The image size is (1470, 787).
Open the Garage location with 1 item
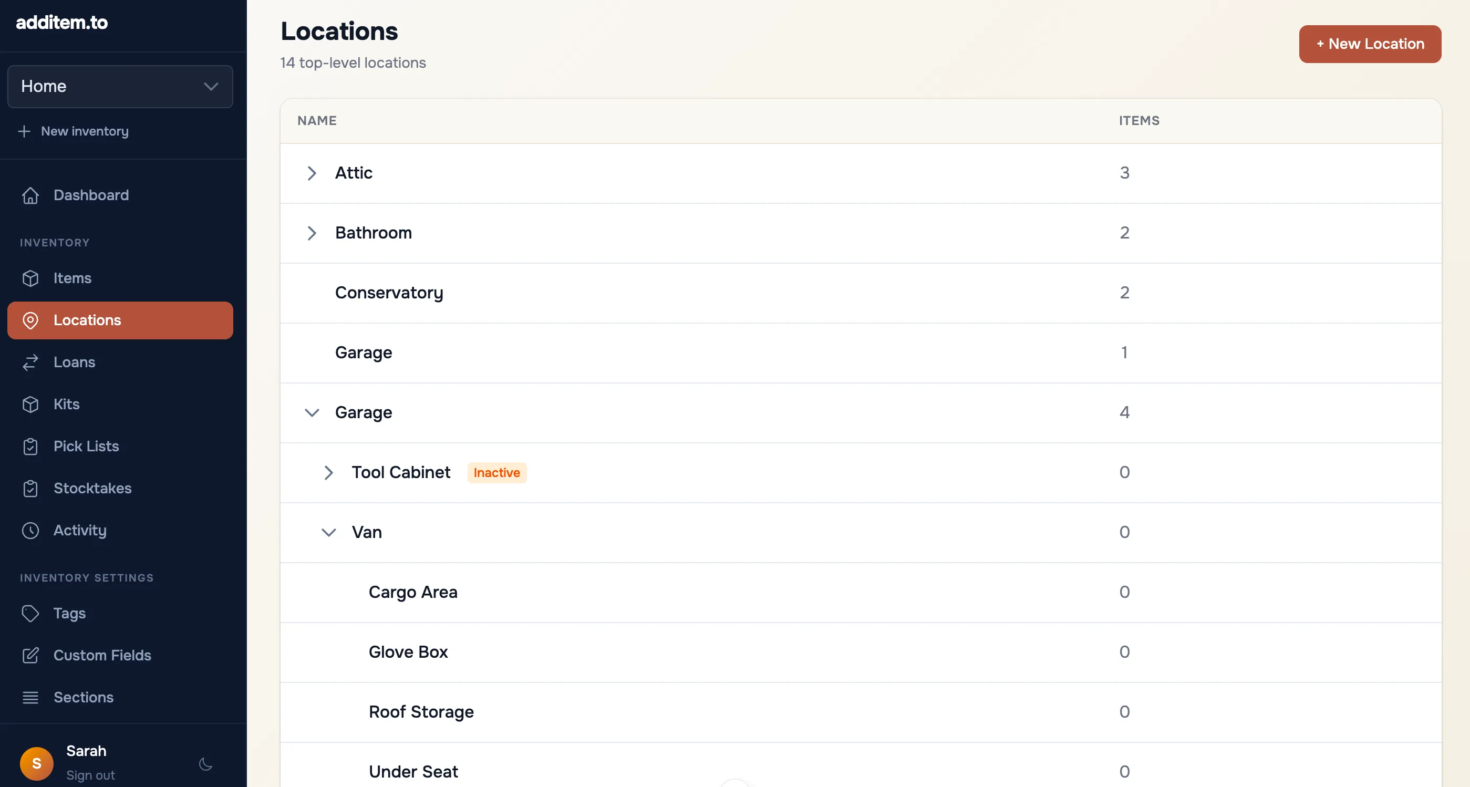pos(364,353)
